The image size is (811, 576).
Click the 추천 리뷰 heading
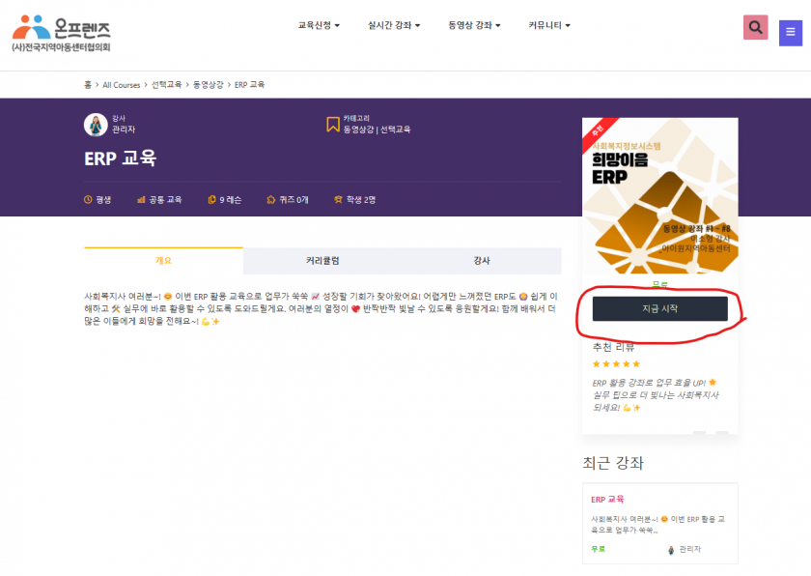[613, 347]
